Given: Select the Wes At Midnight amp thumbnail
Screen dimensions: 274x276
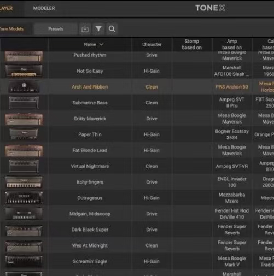Looking at the screenshot, I should coord(24,246).
